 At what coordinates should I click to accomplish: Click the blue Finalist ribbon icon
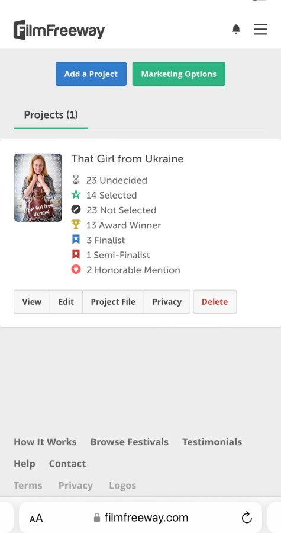click(76, 240)
